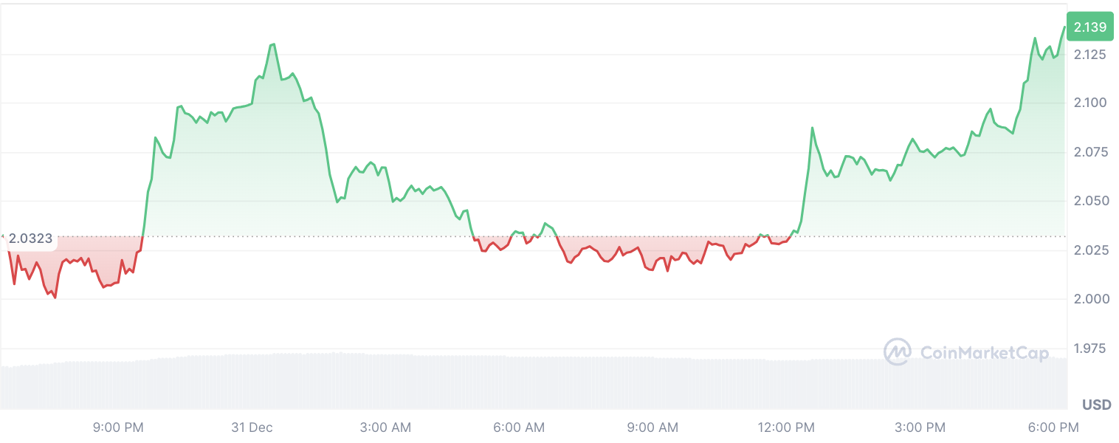Select the 2.000 price axis label
The height and width of the screenshot is (443, 1119).
1089,299
